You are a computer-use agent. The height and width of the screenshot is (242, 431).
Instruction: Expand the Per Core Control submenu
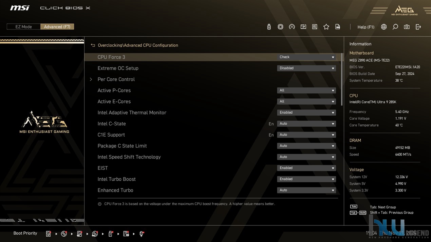pos(116,79)
